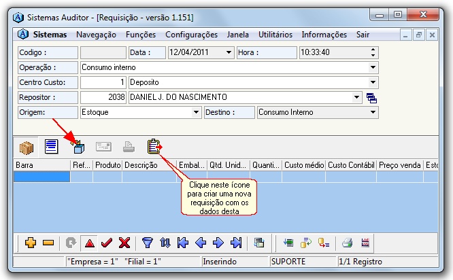The width and height of the screenshot is (453, 280).
Task: Expand the Operação dropdown
Action: (x=373, y=67)
